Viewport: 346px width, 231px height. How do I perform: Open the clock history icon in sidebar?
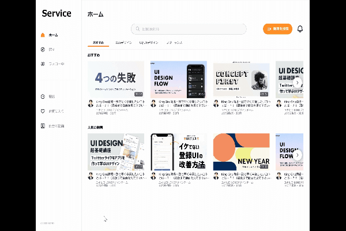click(43, 96)
